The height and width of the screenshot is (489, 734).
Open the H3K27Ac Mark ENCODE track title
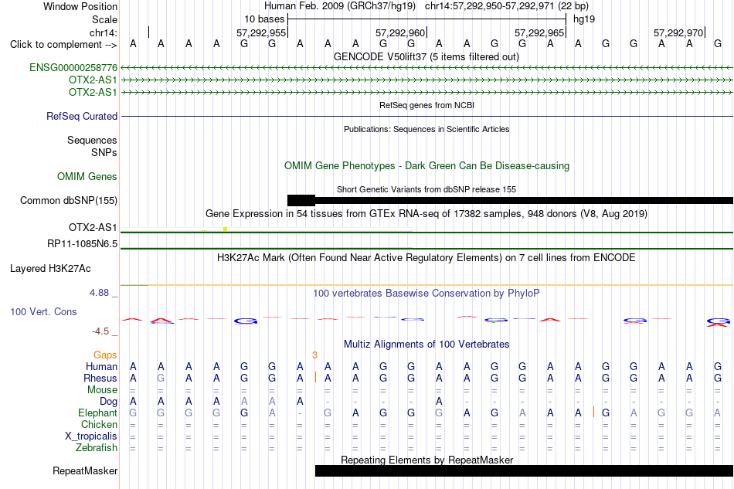(x=426, y=258)
